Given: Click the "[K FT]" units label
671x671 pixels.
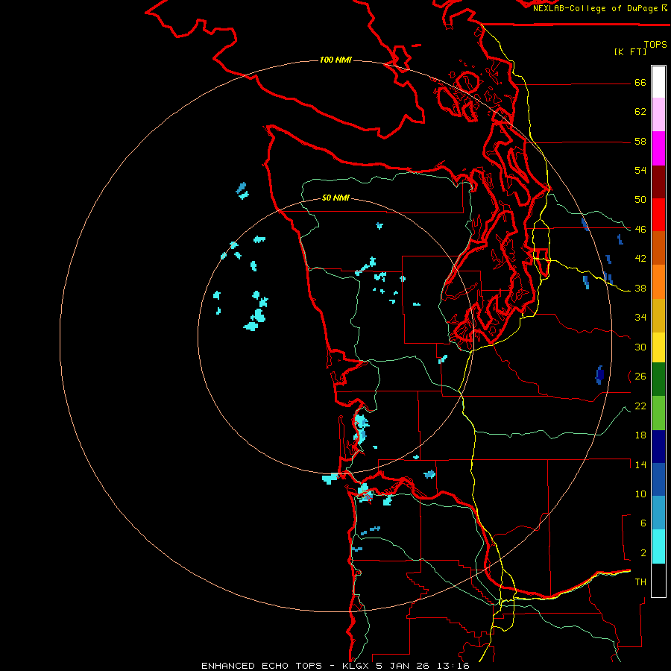Looking at the screenshot, I should [x=630, y=51].
